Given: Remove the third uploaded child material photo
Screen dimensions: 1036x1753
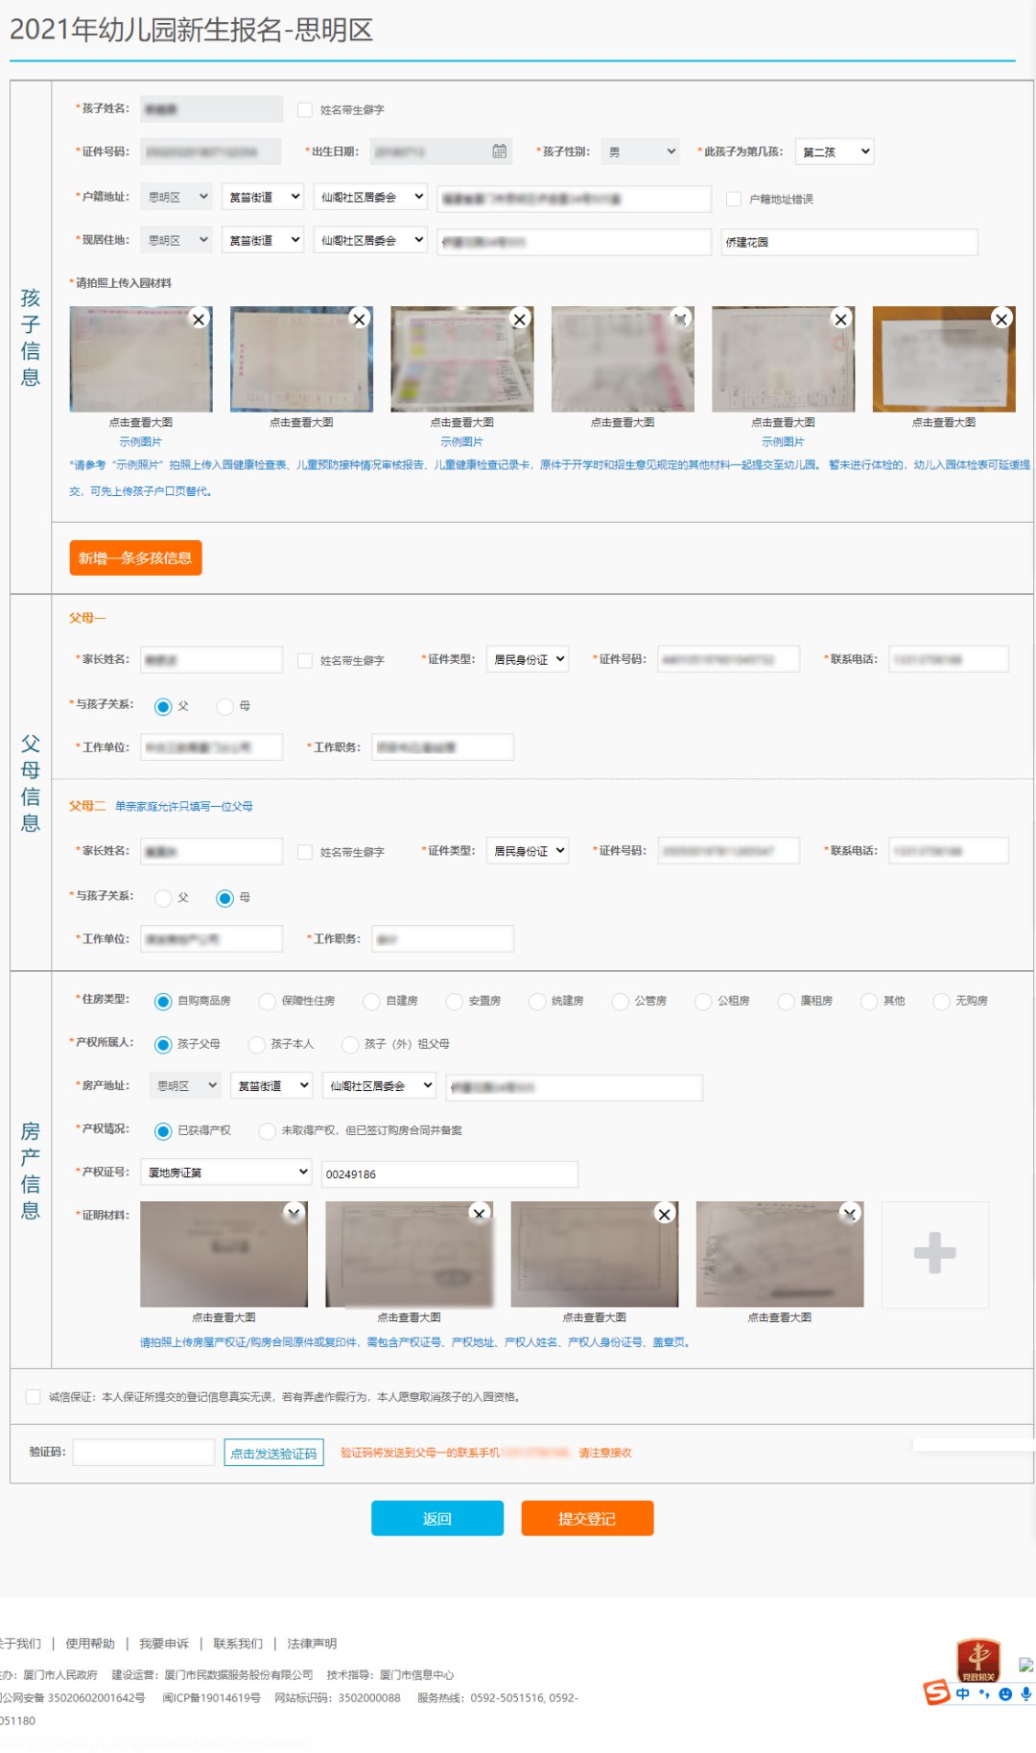Looking at the screenshot, I should (520, 320).
